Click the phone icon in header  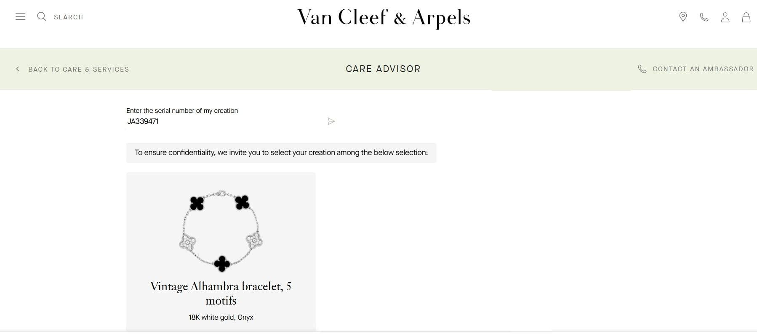pos(704,17)
